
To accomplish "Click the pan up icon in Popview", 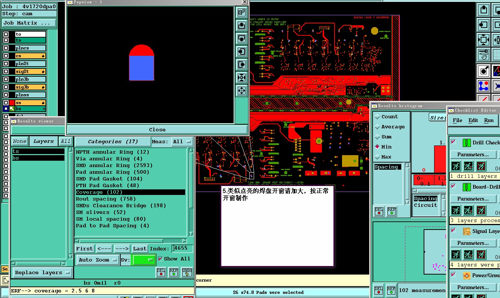I will [241, 25].
